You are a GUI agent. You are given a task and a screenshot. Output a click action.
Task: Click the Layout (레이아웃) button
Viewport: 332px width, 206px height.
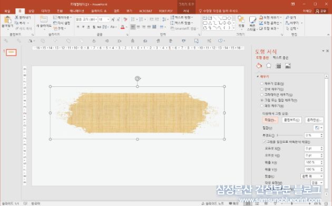[62, 17]
